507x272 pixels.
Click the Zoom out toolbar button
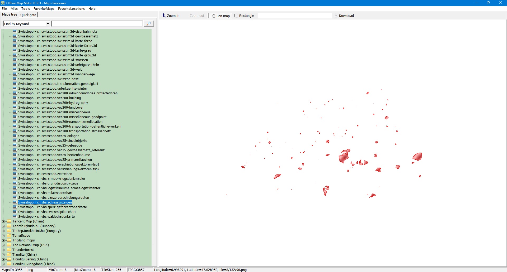coord(197,16)
